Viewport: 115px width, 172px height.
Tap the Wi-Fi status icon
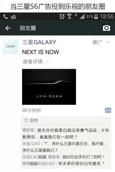(69, 16)
